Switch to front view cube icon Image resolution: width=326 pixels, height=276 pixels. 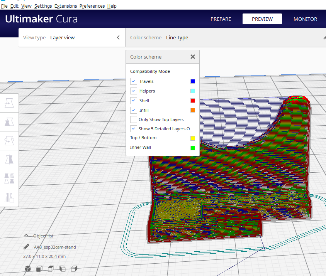(39, 269)
